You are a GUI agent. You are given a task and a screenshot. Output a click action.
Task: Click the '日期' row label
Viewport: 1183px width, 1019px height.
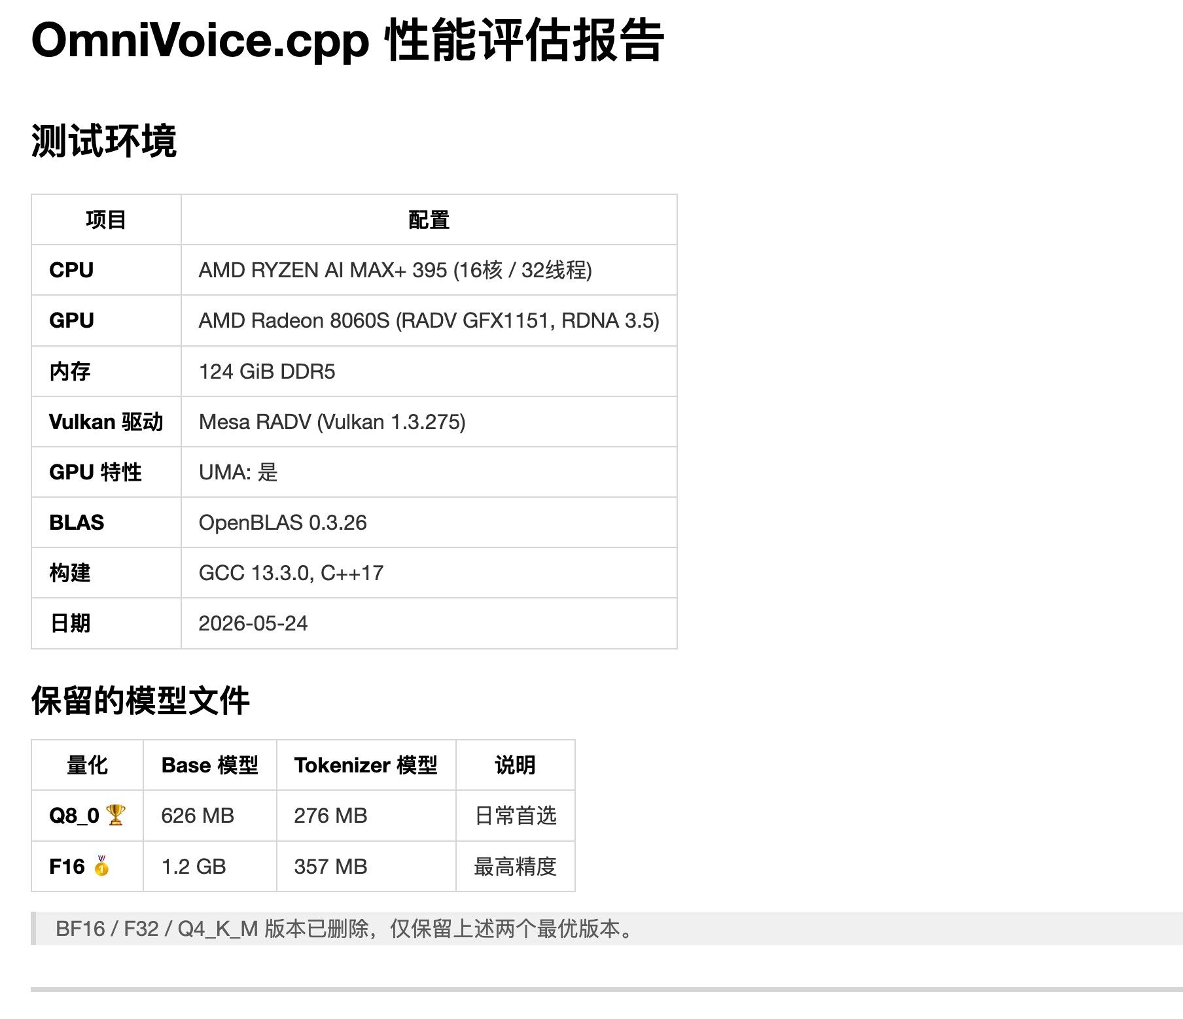70,623
